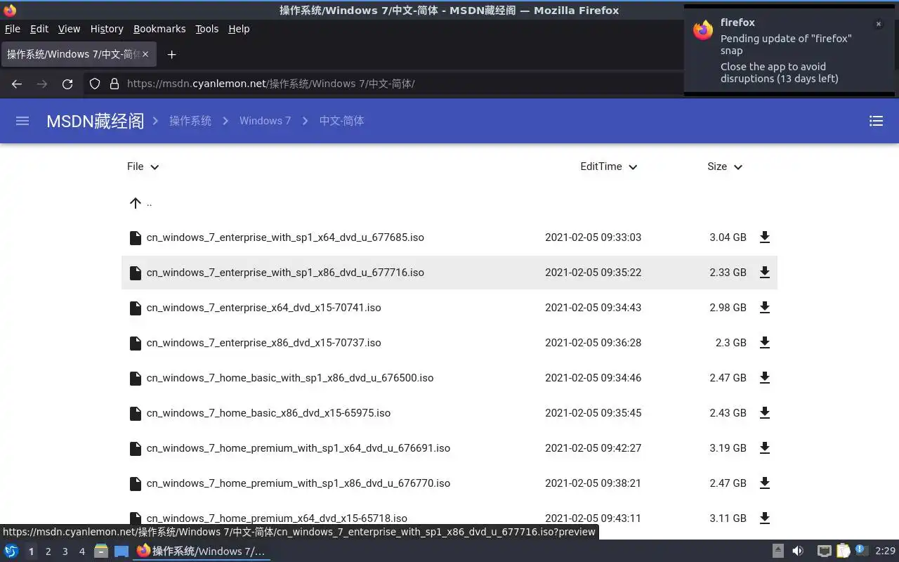
Task: Click the Firefox taskbar window button
Action: click(x=202, y=551)
